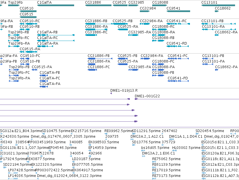Click BAC end DME1-019J13.R label
239x180 pixels.
point(124,91)
